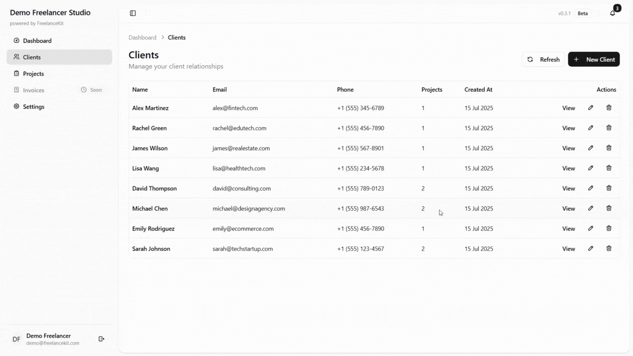
Task: Delete David Thompson's client entry
Action: [x=609, y=188]
